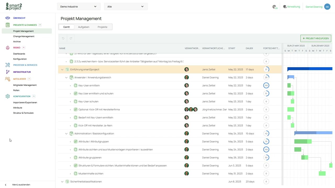Click the DD user avatar
The height and width of the screenshot is (188, 335).
[x=327, y=7]
